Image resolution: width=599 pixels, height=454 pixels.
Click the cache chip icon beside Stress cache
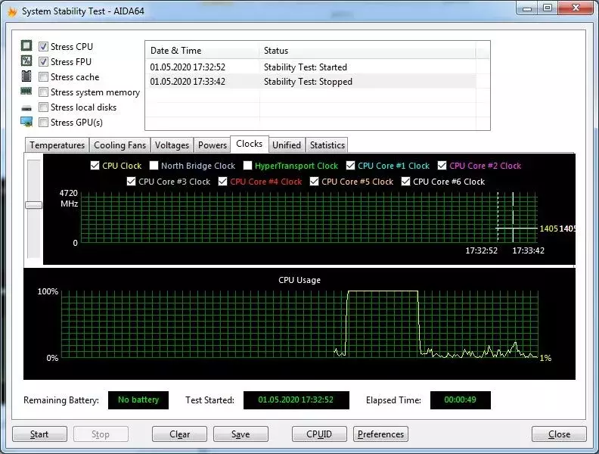[x=26, y=76]
